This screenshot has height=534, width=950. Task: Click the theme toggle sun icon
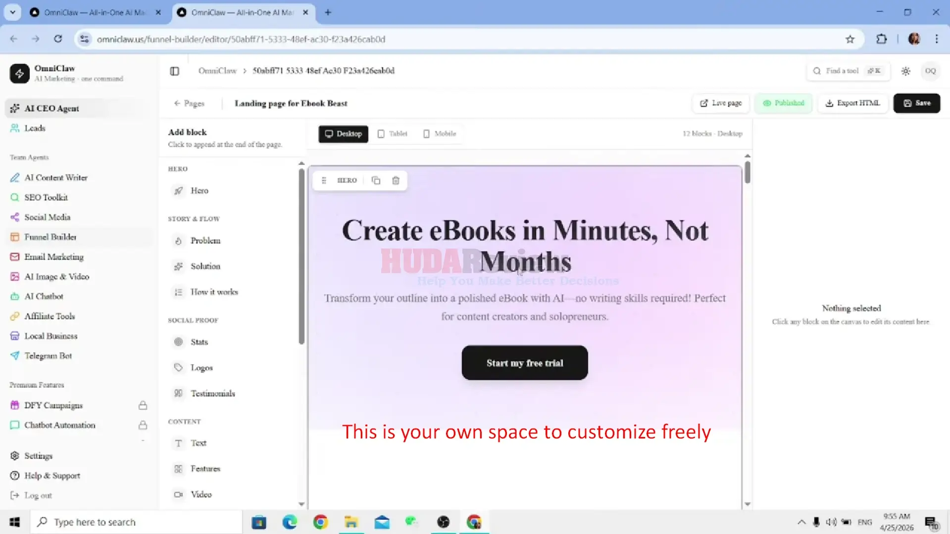[905, 71]
